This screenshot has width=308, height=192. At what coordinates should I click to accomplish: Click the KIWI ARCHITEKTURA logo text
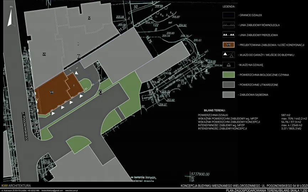16,186
